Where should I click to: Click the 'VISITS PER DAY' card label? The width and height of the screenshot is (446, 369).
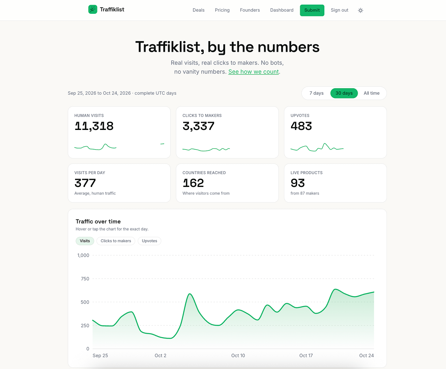(x=90, y=173)
